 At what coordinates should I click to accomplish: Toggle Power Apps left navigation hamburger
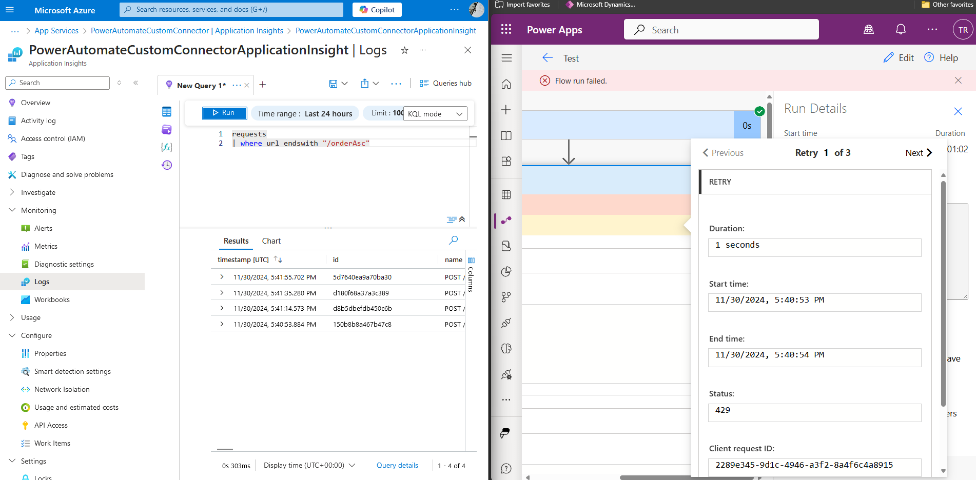pos(506,58)
